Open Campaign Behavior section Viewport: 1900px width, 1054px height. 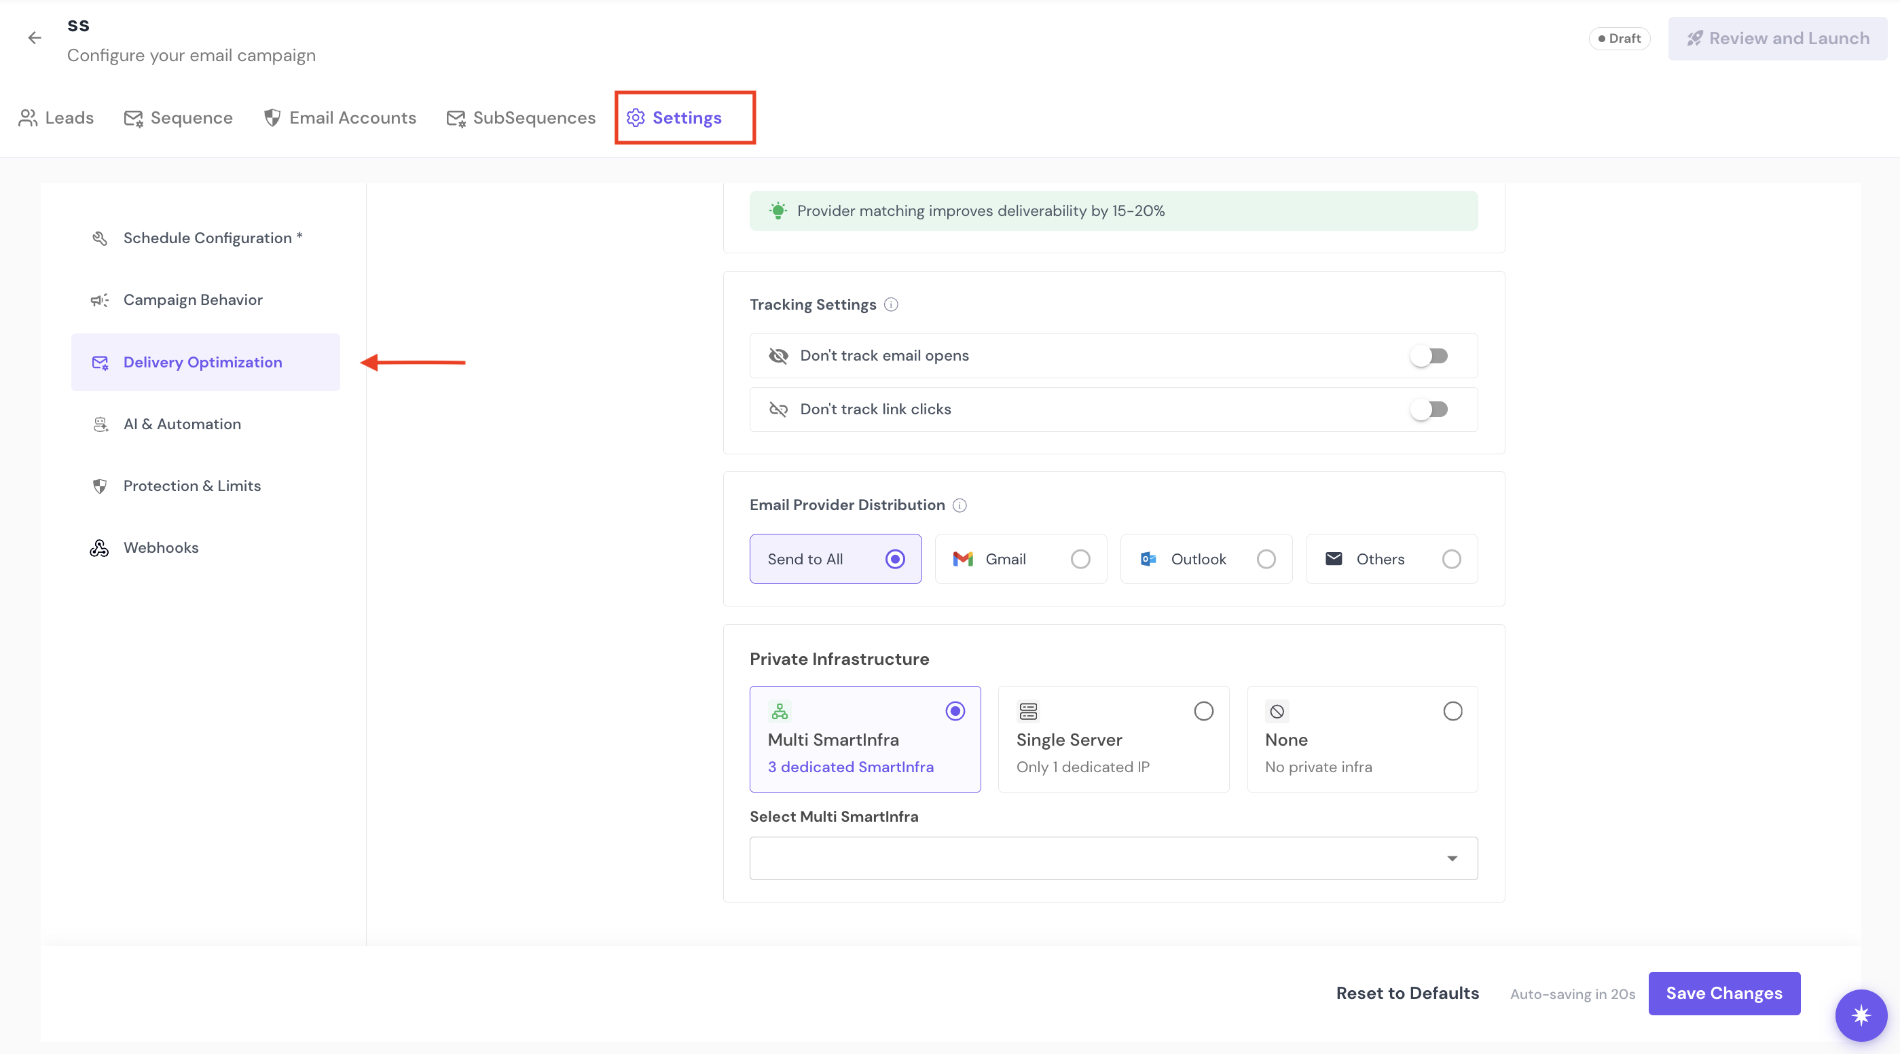click(x=206, y=300)
